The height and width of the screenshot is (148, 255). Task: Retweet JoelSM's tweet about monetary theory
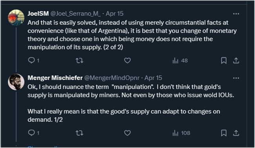[80, 61]
